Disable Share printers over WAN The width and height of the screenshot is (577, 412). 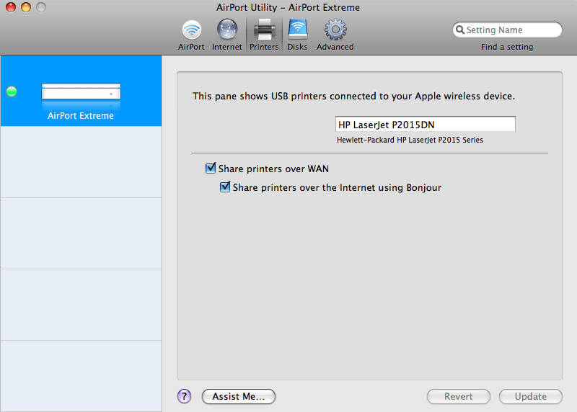(211, 169)
